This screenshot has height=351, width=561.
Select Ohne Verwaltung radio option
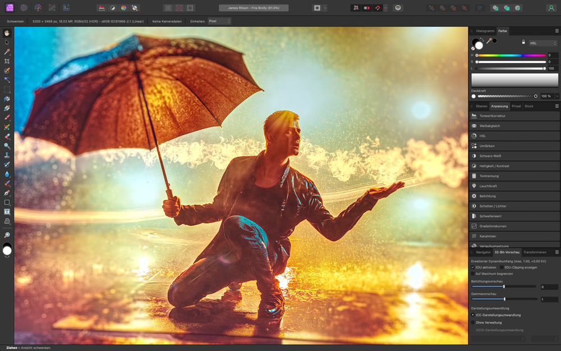point(473,322)
